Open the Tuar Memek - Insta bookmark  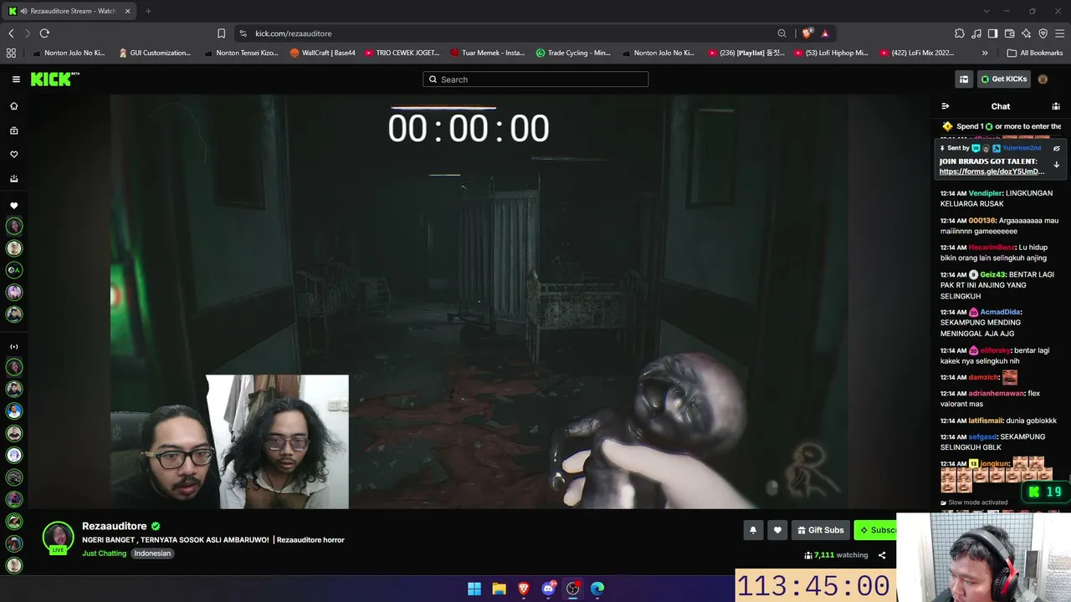point(488,53)
